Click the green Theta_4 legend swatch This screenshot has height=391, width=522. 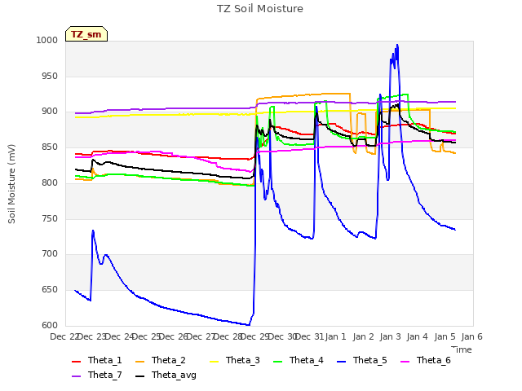tap(277, 361)
